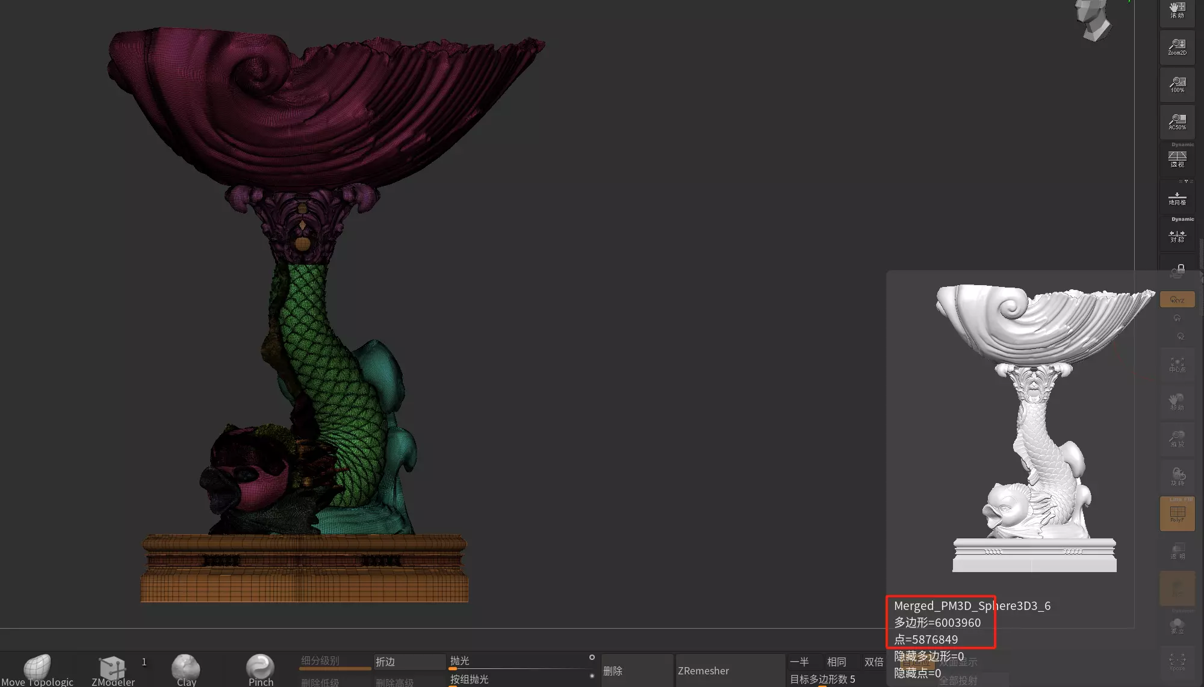Select the 一半 half option
This screenshot has width=1204, height=687.
[805, 662]
